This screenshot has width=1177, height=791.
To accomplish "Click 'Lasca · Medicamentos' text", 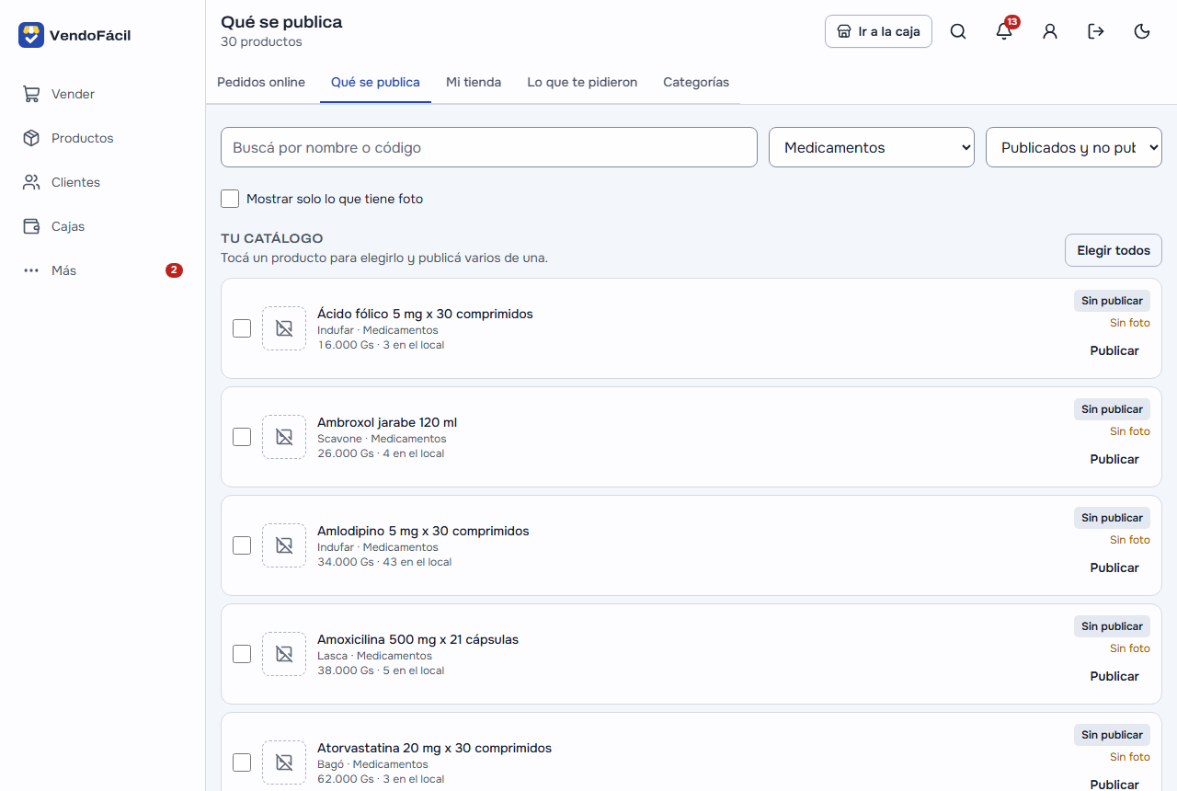I will pyautogui.click(x=374, y=656).
